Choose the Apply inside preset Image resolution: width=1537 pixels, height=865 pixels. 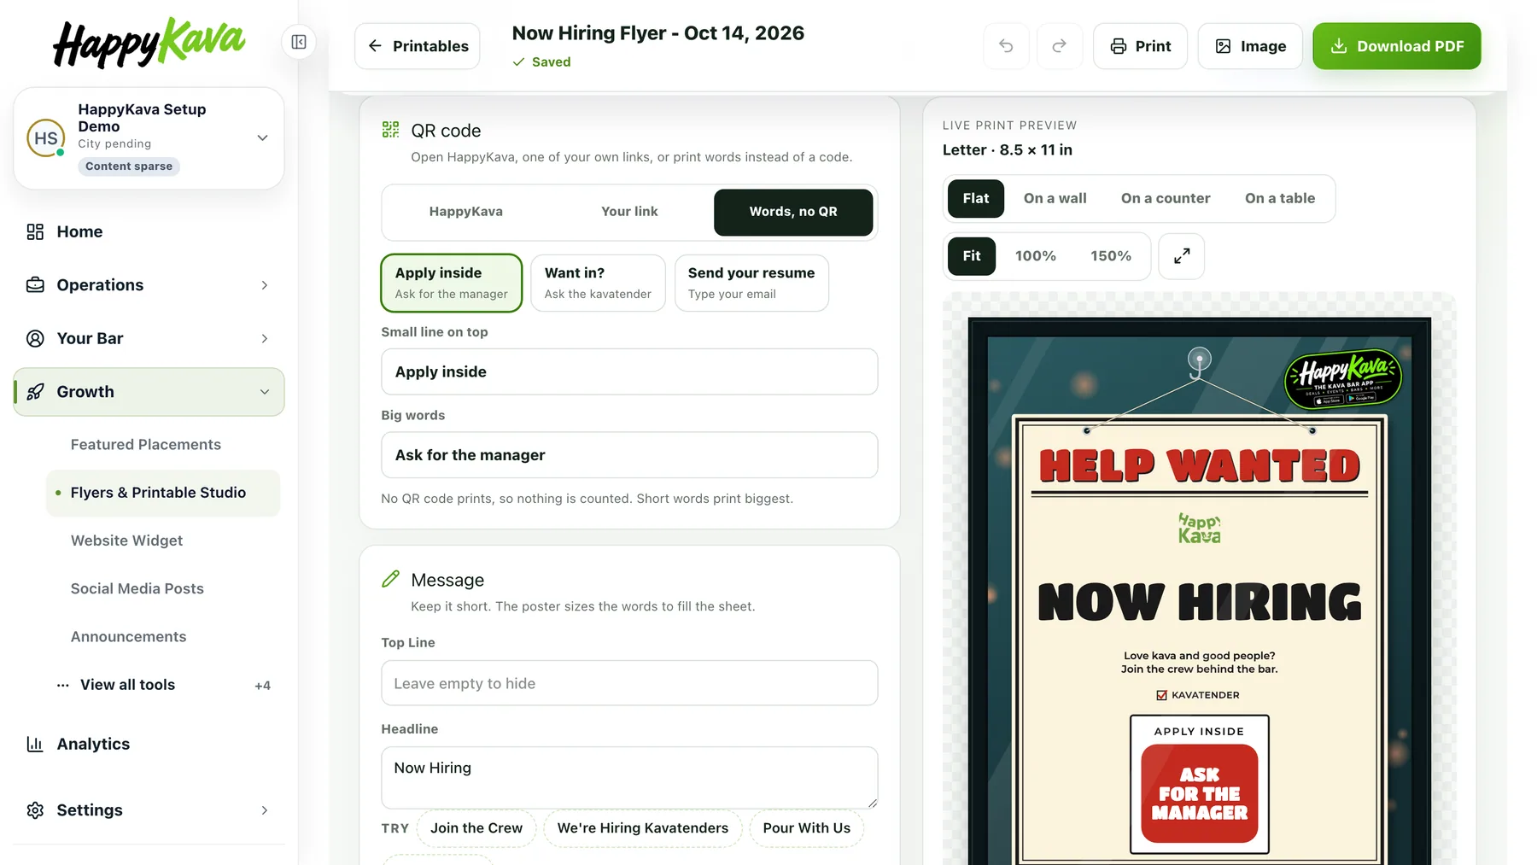(451, 283)
